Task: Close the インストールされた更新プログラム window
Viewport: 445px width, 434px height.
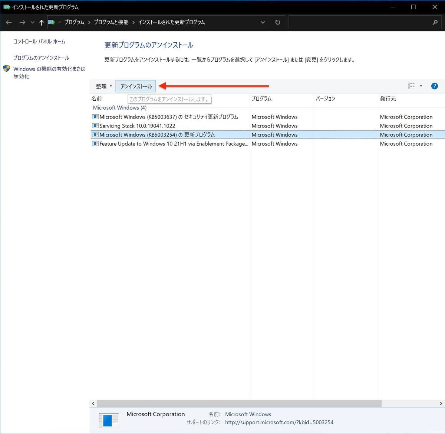Action: pos(435,7)
